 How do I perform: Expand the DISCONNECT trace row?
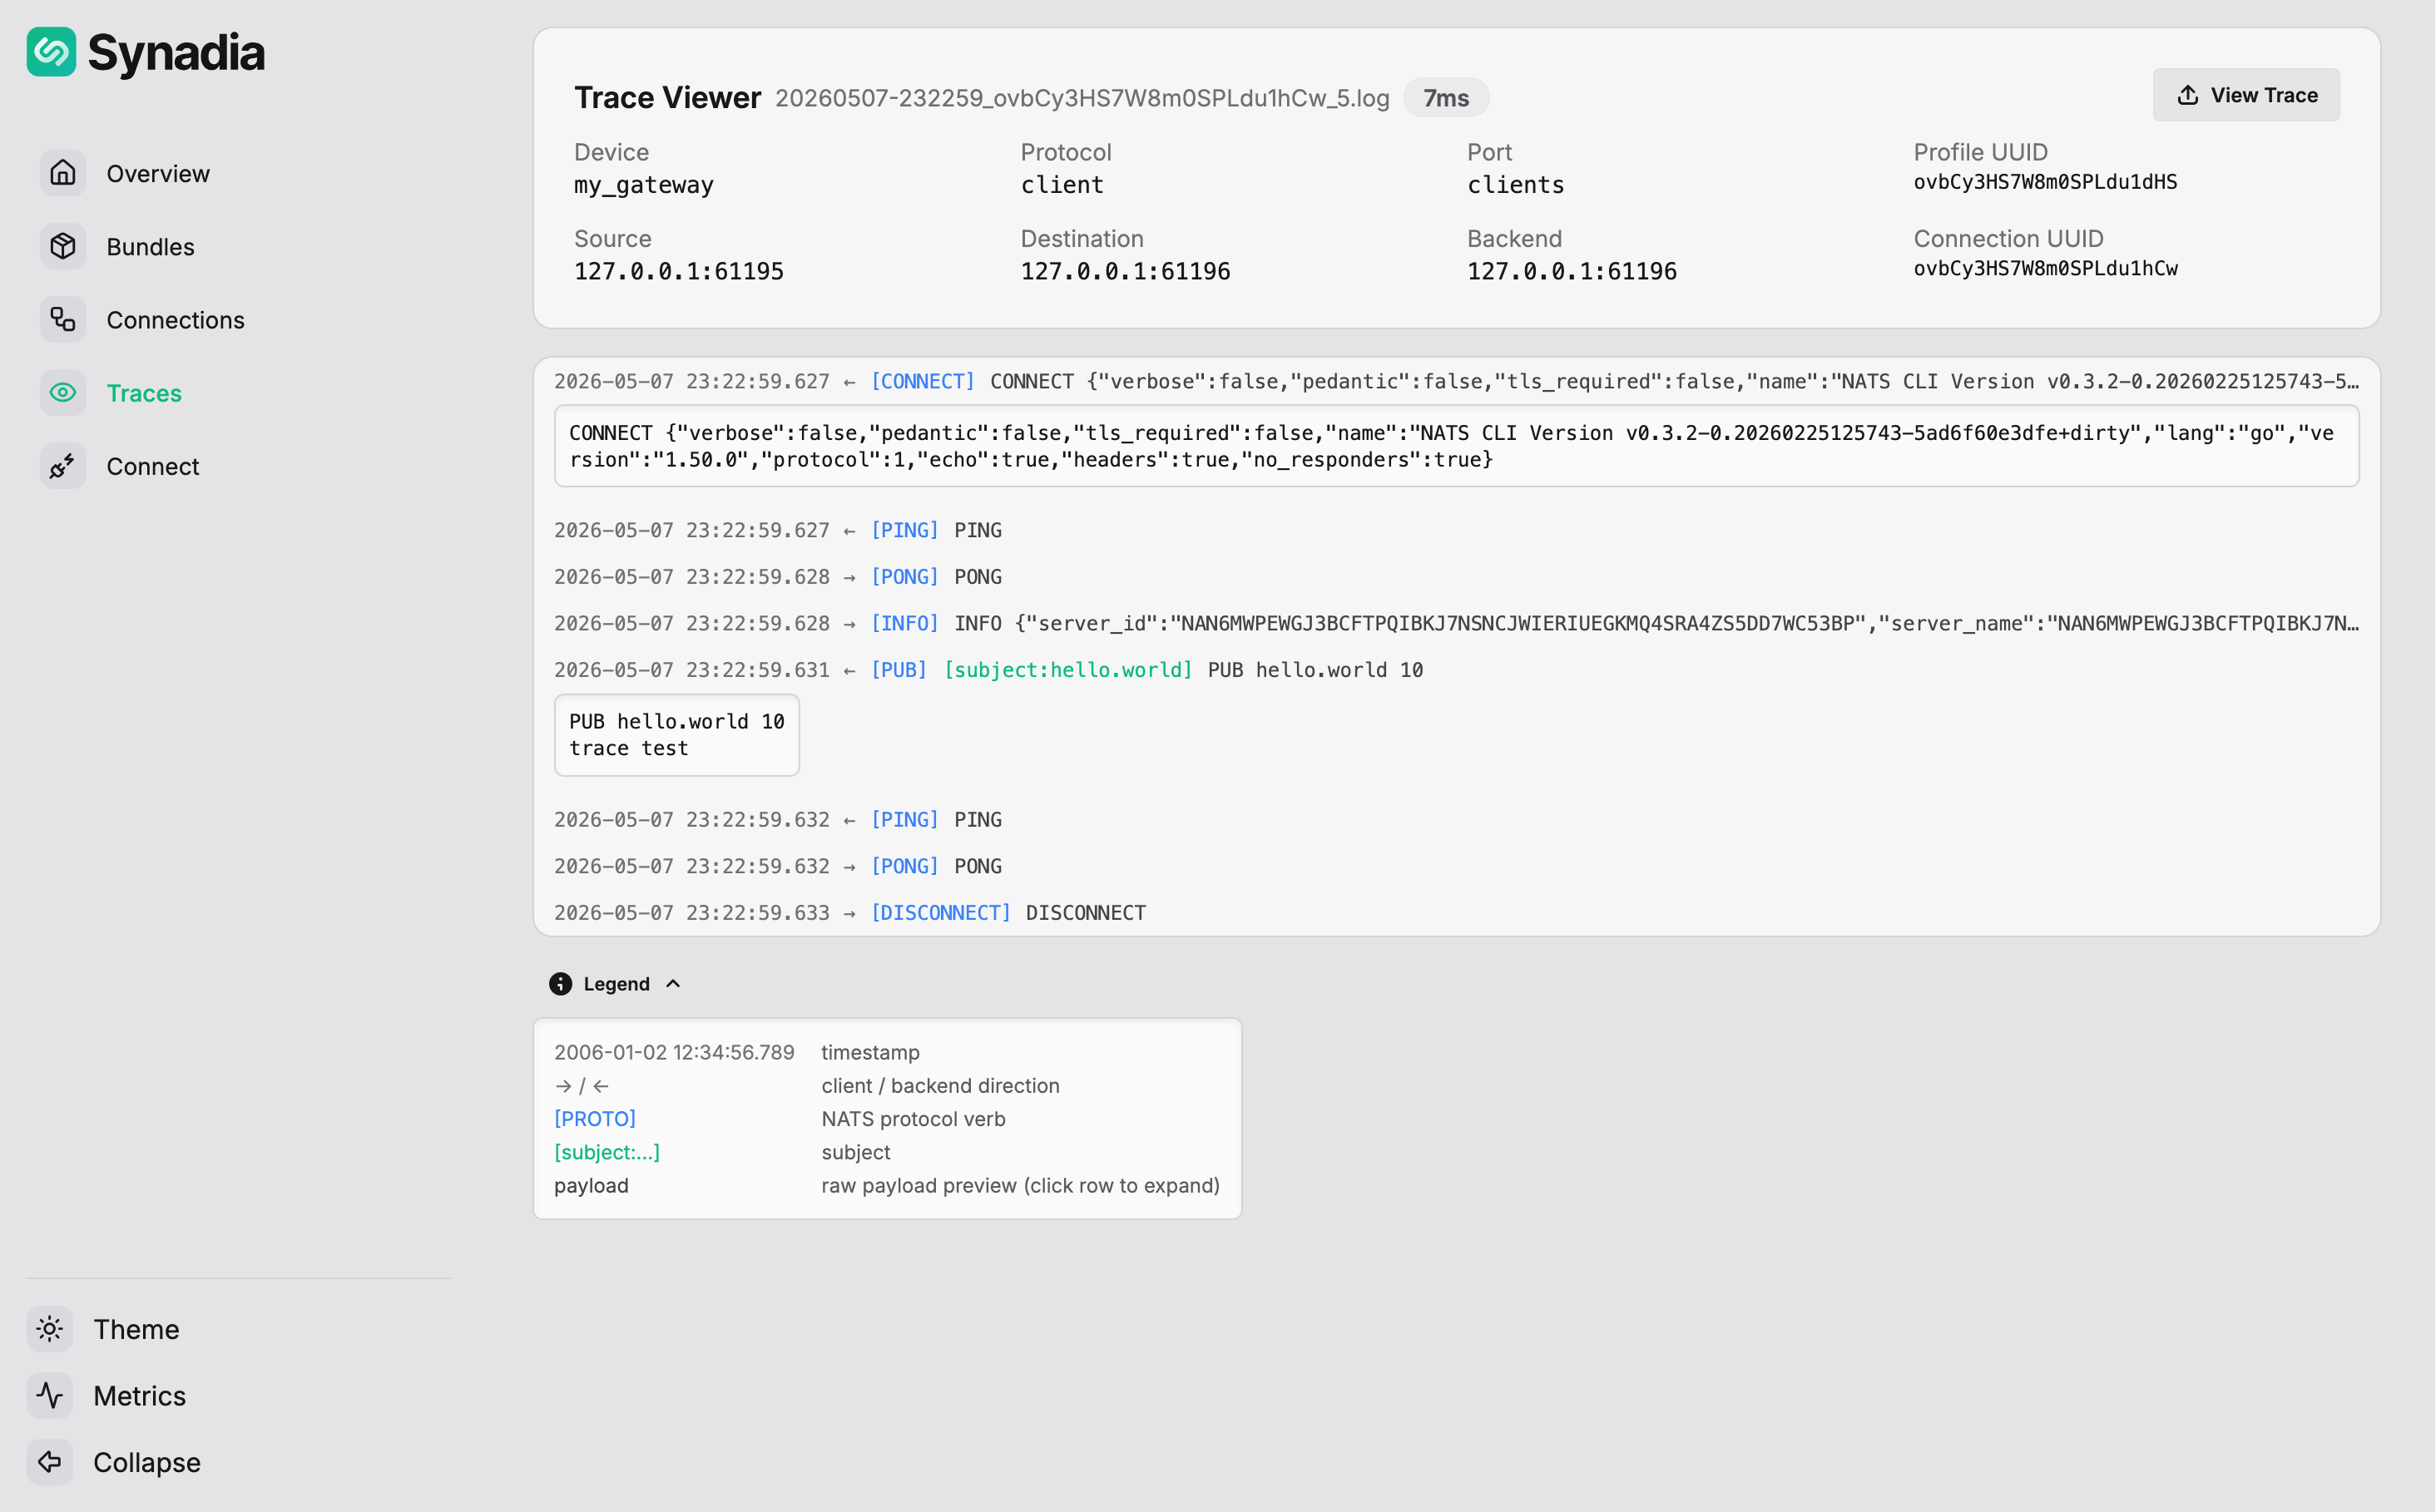1457,913
